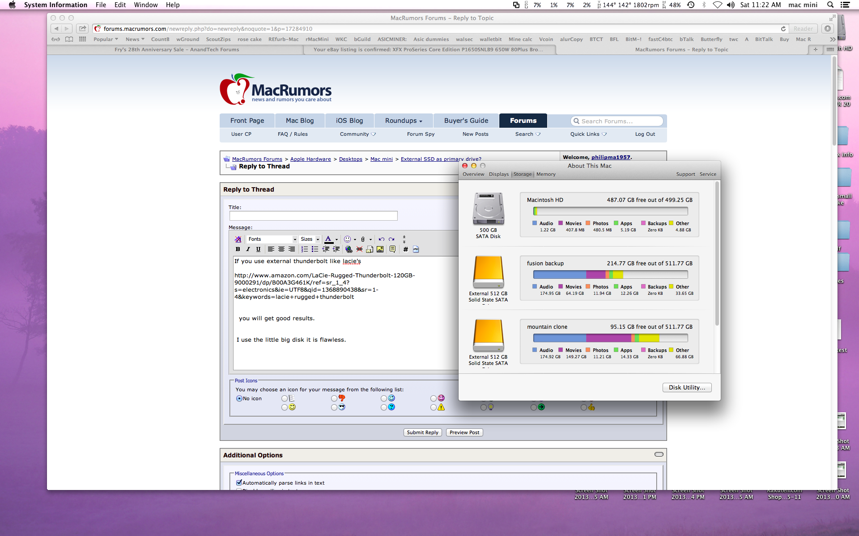Image resolution: width=859 pixels, height=536 pixels.
Task: Click the remove text formatting icon
Action: 238,239
